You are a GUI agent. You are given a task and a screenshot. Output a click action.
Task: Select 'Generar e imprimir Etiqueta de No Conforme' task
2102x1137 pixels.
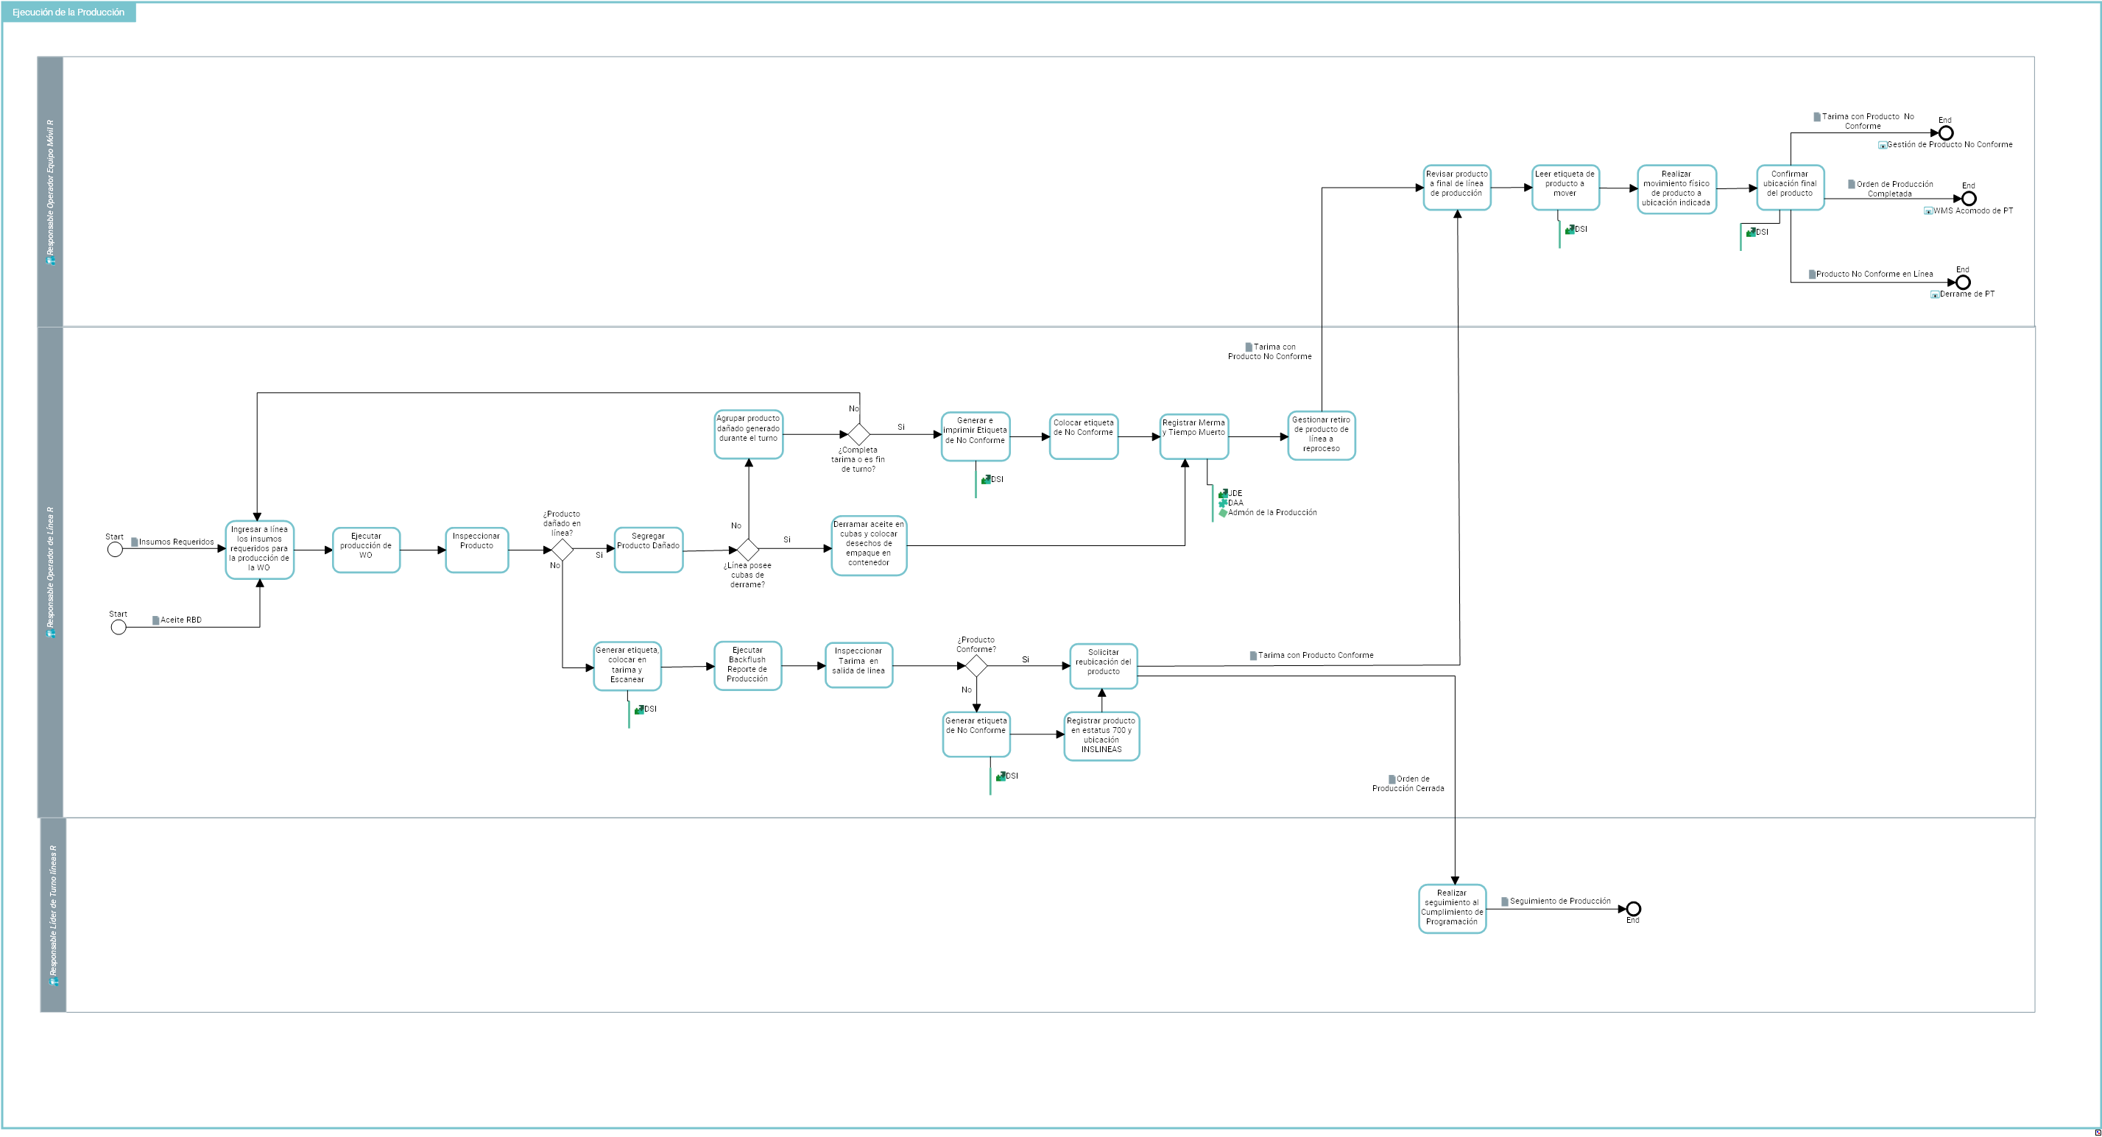tap(975, 436)
